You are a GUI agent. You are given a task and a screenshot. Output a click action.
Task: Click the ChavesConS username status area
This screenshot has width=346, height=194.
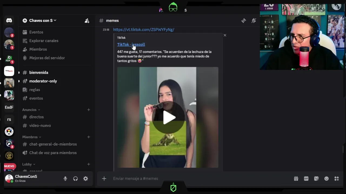[x=26, y=178]
